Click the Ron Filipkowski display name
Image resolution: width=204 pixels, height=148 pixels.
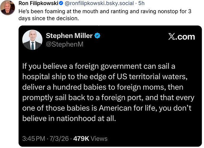pos(38,3)
